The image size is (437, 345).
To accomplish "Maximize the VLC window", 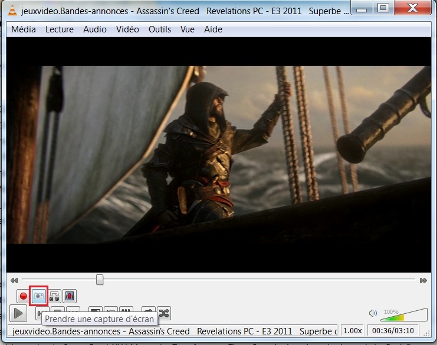I will click(383, 8).
